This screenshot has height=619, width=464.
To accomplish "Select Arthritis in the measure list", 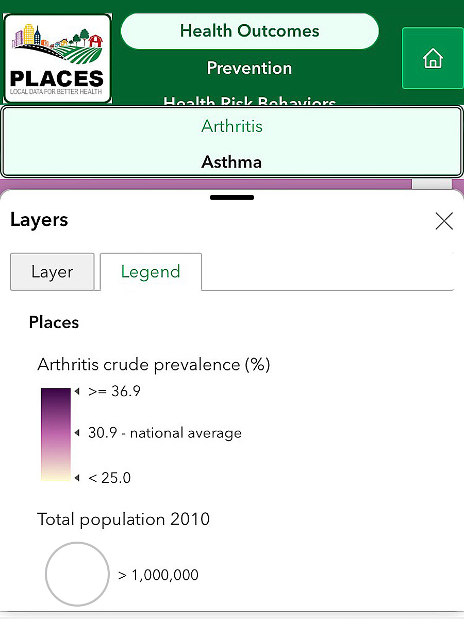I will tap(232, 126).
